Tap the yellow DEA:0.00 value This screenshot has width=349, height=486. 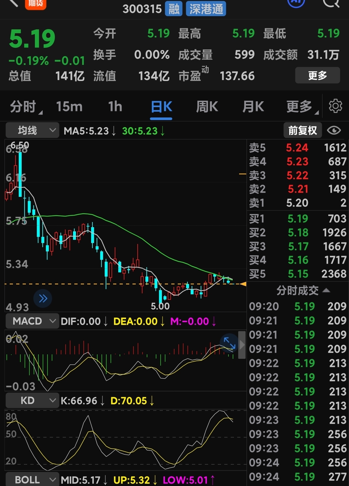tap(139, 321)
